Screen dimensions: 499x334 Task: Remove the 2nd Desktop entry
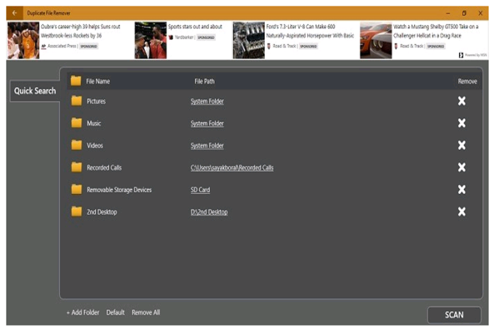click(462, 212)
